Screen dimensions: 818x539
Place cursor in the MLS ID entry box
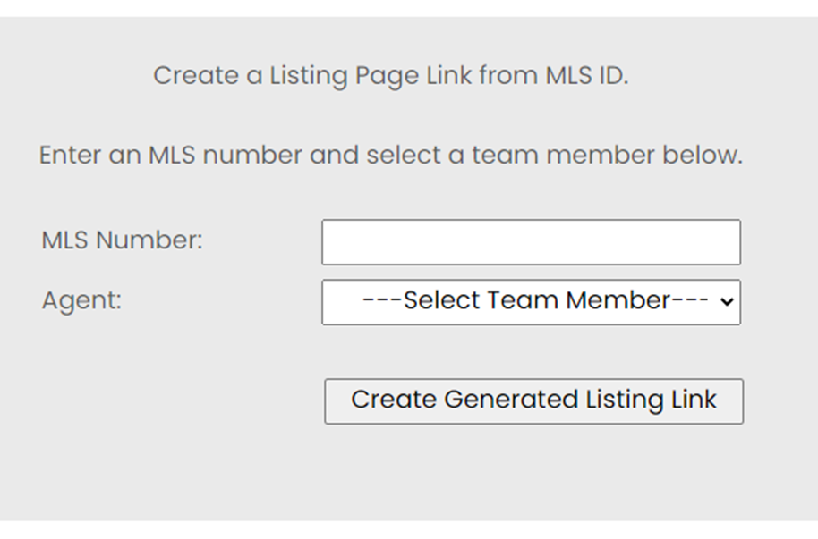coord(531,242)
